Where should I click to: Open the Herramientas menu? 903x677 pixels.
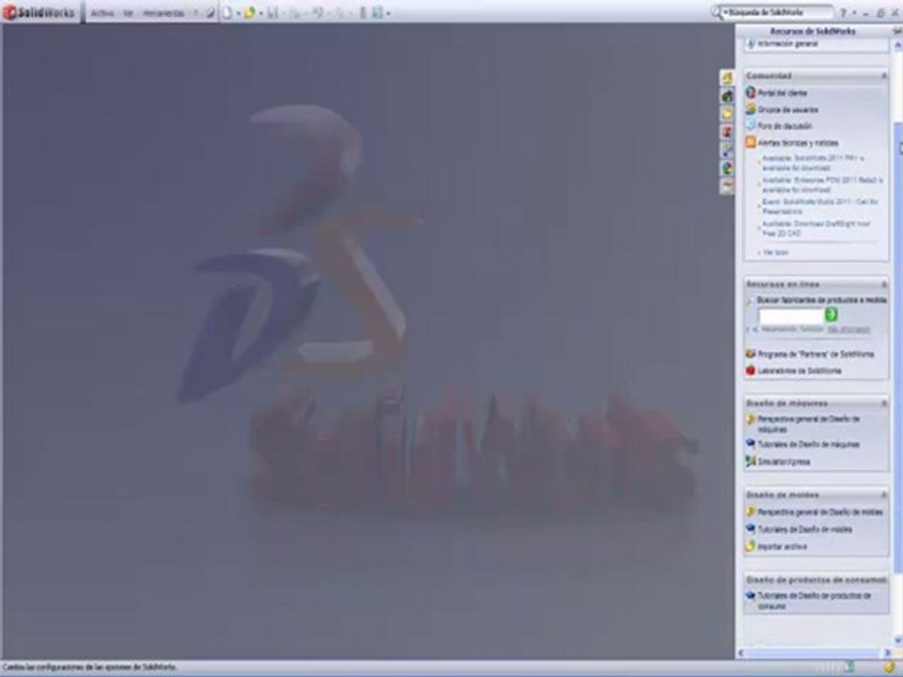click(x=164, y=12)
